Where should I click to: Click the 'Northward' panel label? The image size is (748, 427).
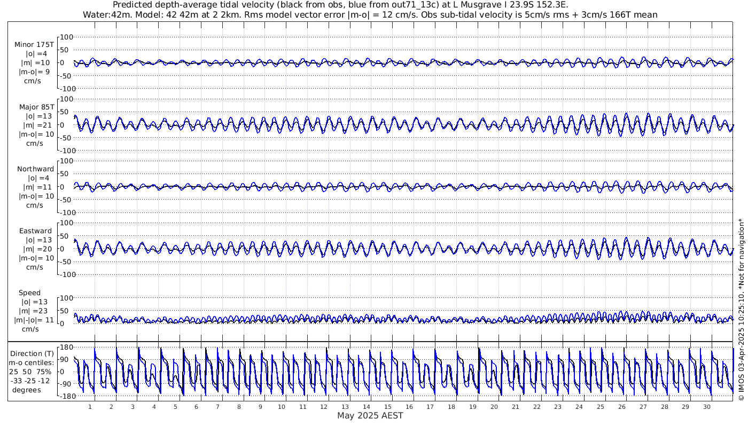pyautogui.click(x=35, y=169)
